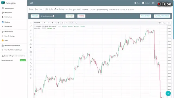Toggle the lock drawings icon
Screen dimensions: 174x98
31,66
